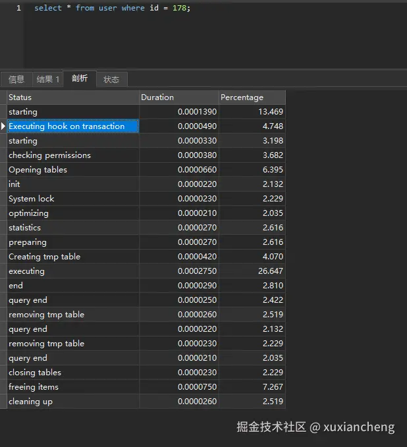Viewport: 407px width, 447px height.
Task: Click in the SQL query editor line
Action: (112, 8)
